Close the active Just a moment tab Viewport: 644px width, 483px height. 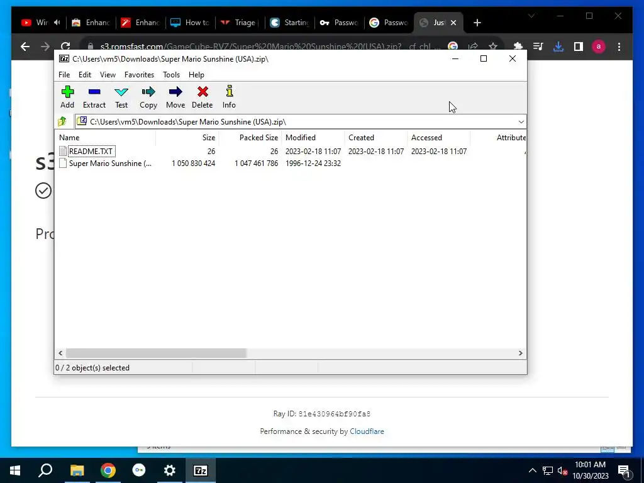453,23
